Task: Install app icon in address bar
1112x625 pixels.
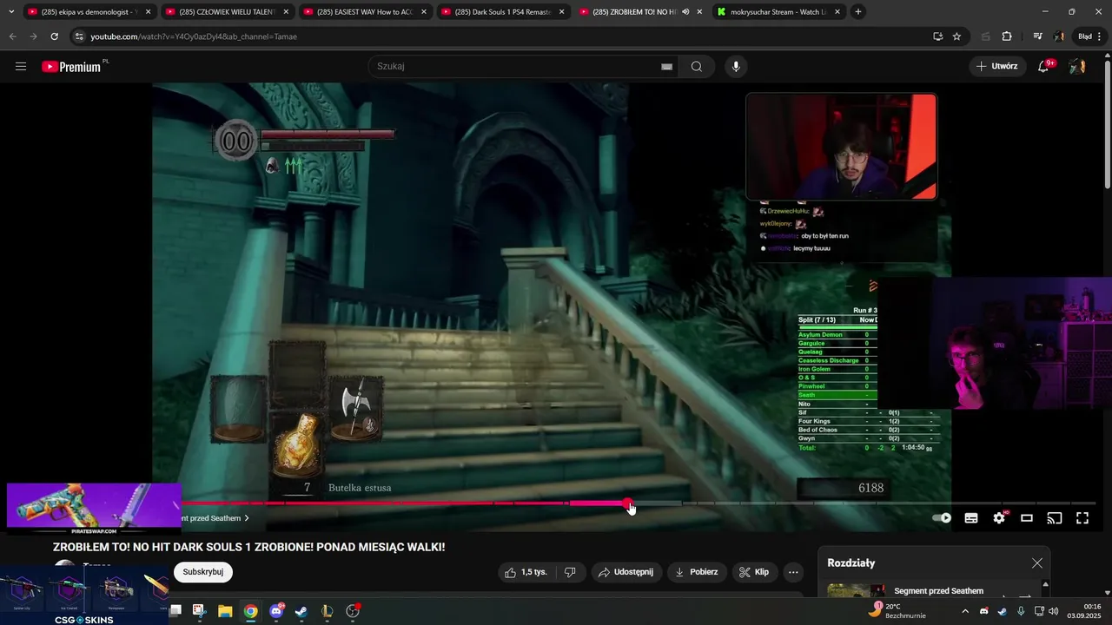Action: pyautogui.click(x=937, y=36)
